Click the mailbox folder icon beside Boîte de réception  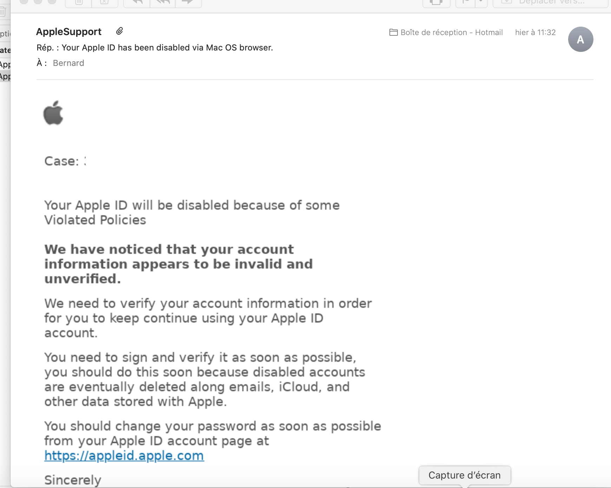(x=393, y=33)
